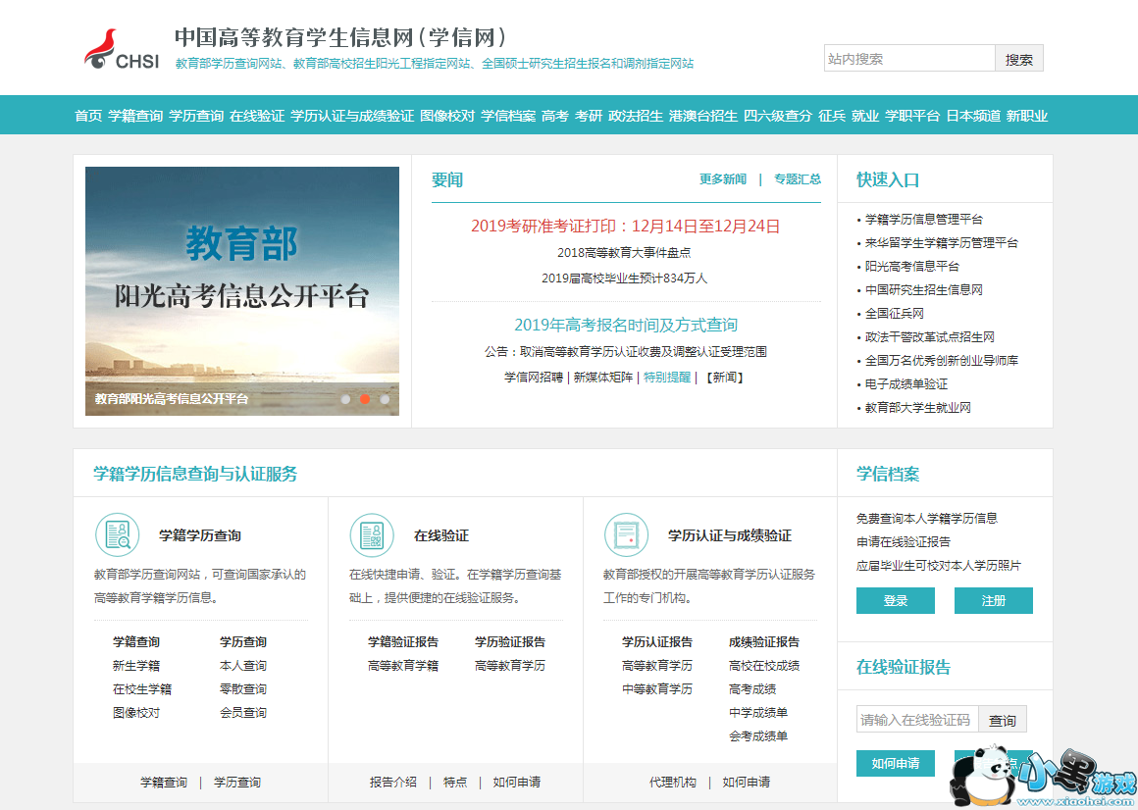Open the 考研 navigation menu item
1138x810 pixels.
tap(589, 116)
